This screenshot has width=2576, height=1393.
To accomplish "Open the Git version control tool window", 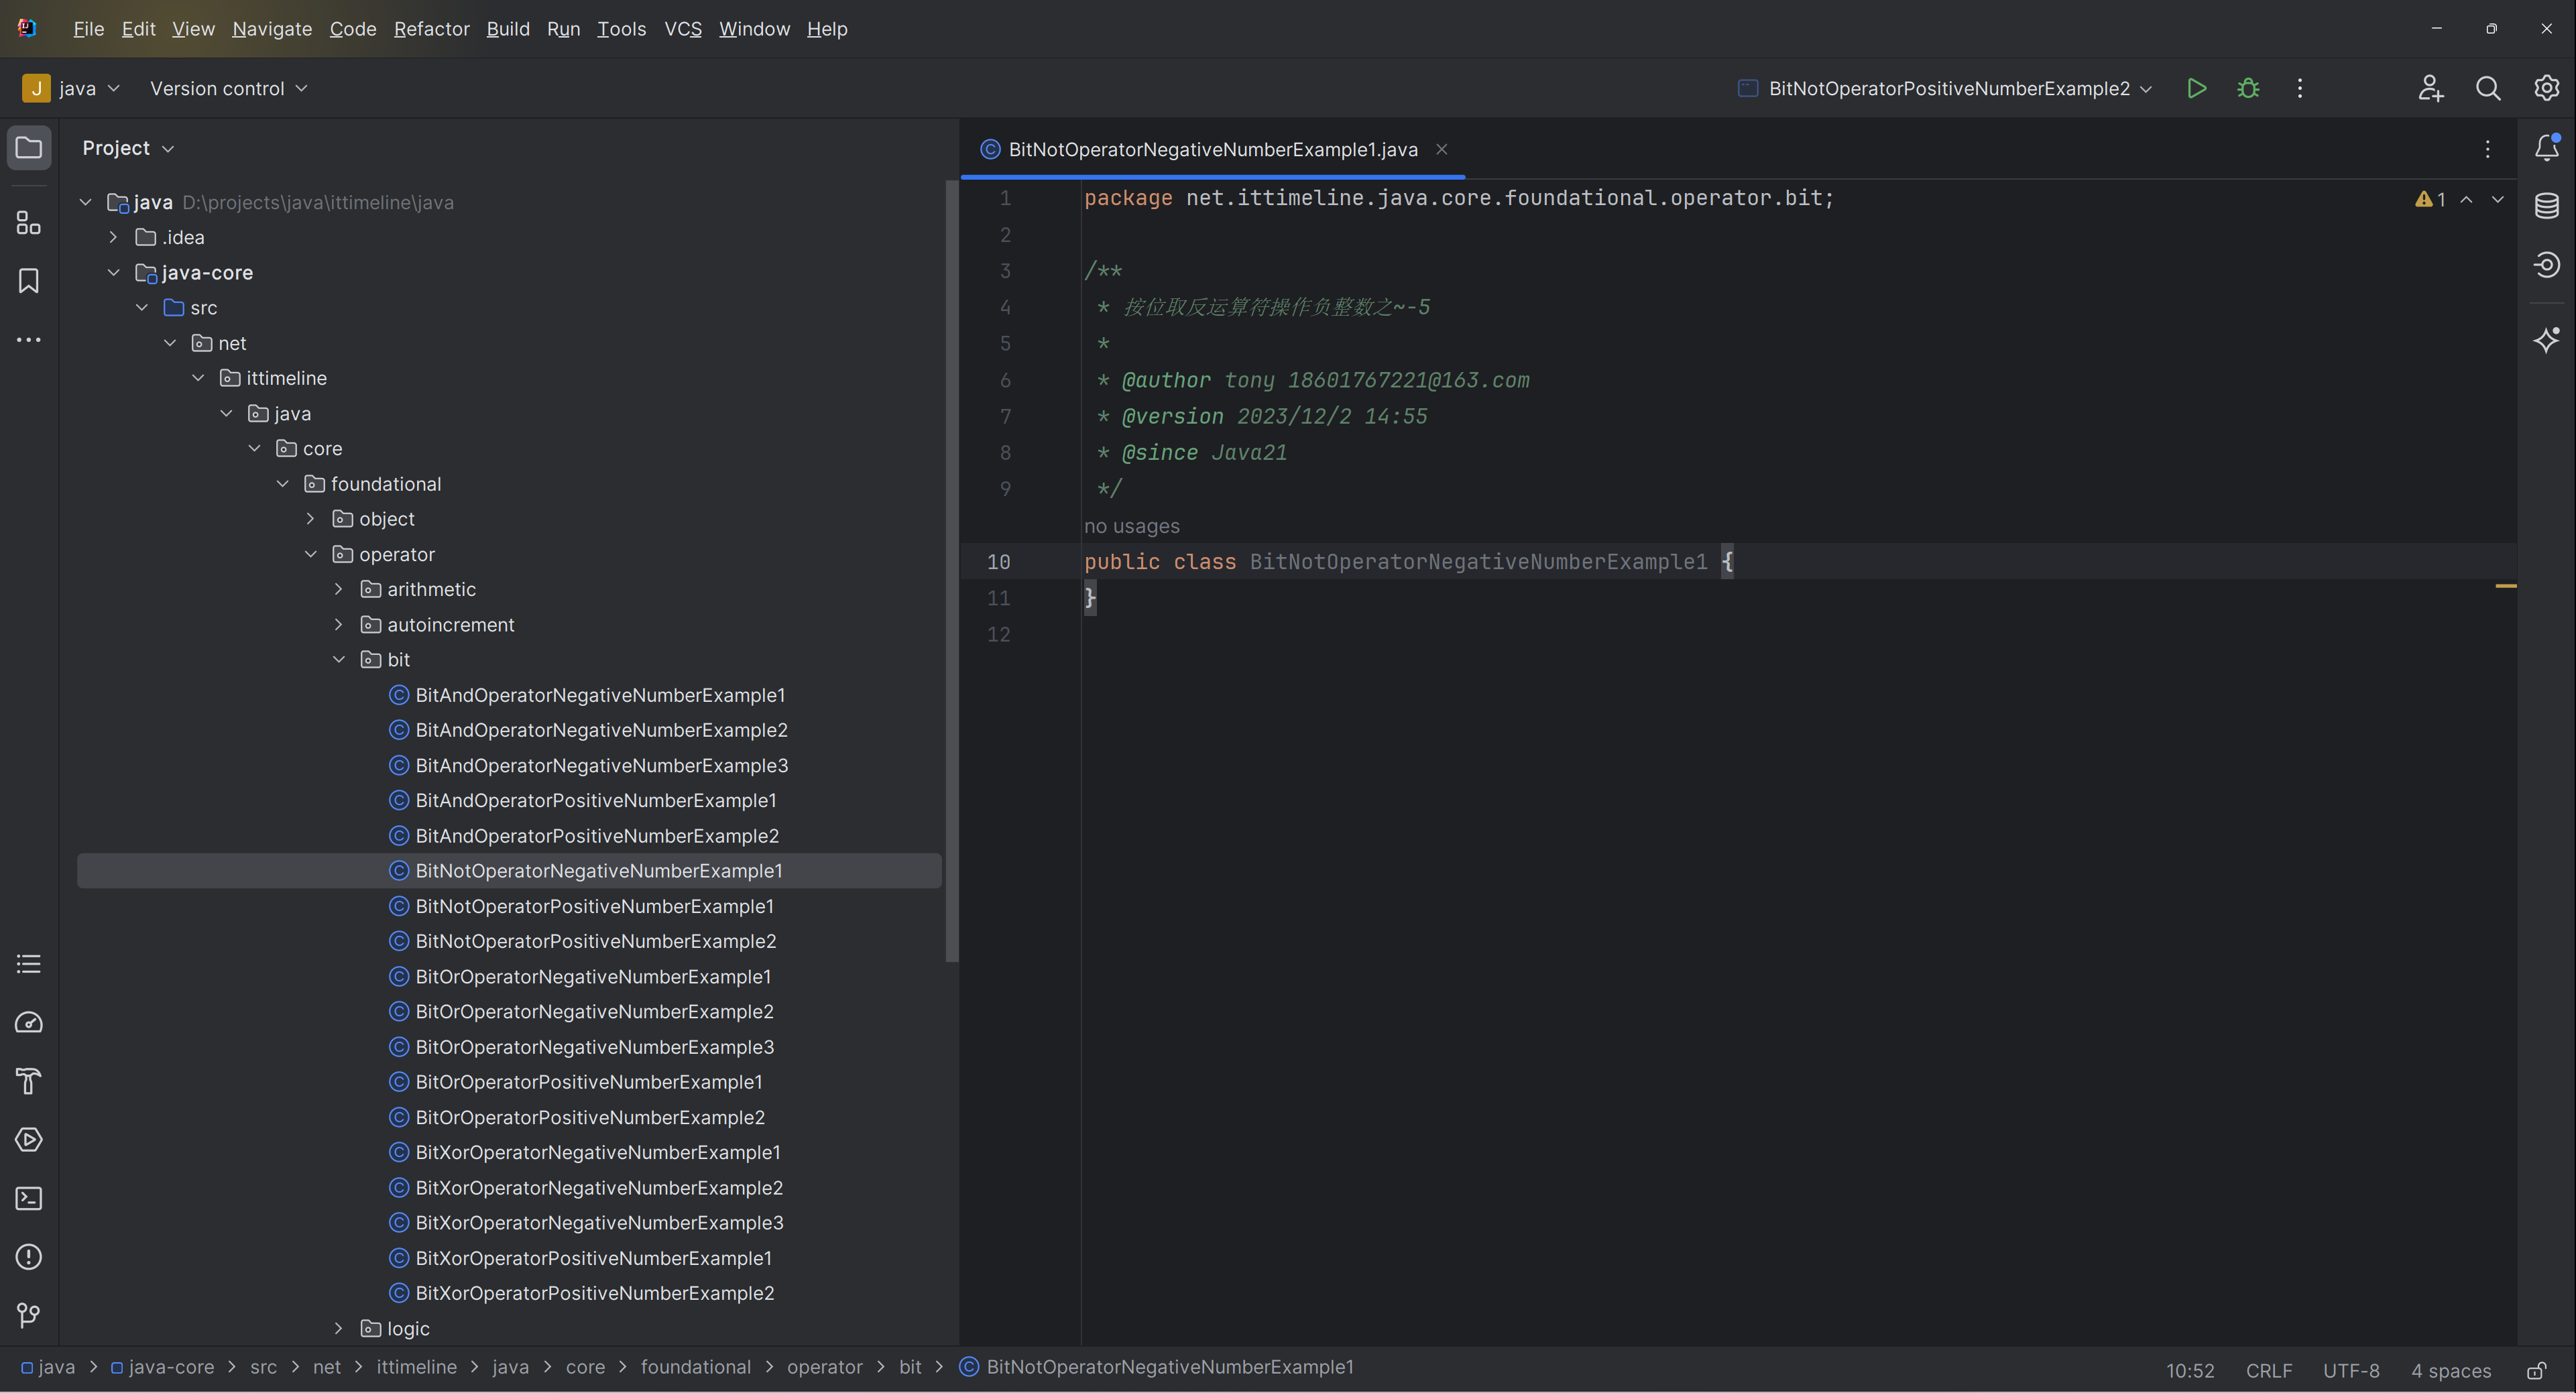I will tap(29, 1315).
